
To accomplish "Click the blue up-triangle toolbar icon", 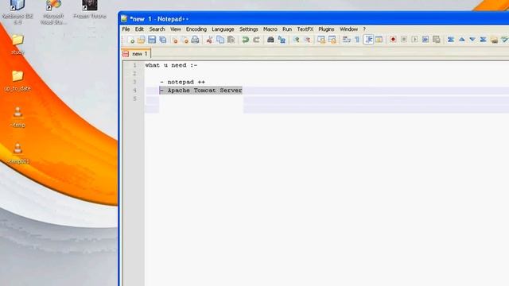I will [x=461, y=40].
